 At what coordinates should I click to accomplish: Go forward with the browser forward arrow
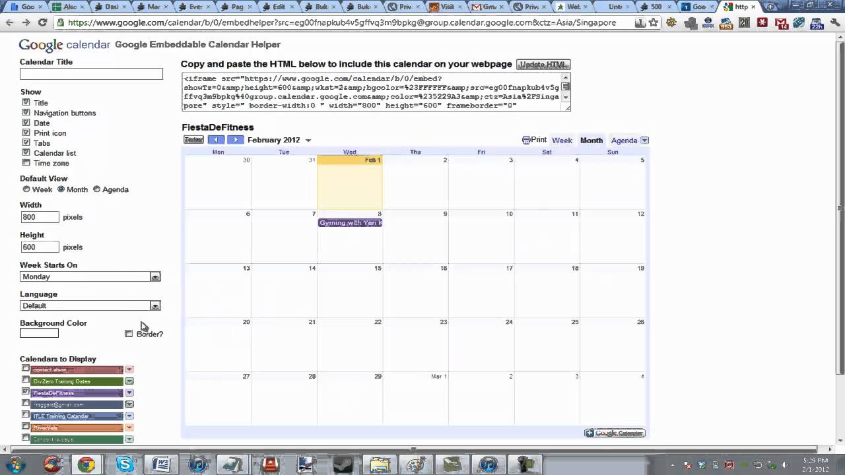26,22
